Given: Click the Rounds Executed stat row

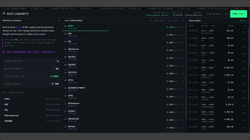Looking at the screenshot, I should [x=31, y=61].
